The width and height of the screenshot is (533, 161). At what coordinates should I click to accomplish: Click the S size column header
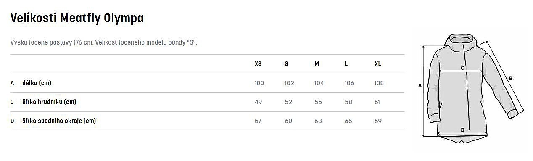click(x=286, y=64)
